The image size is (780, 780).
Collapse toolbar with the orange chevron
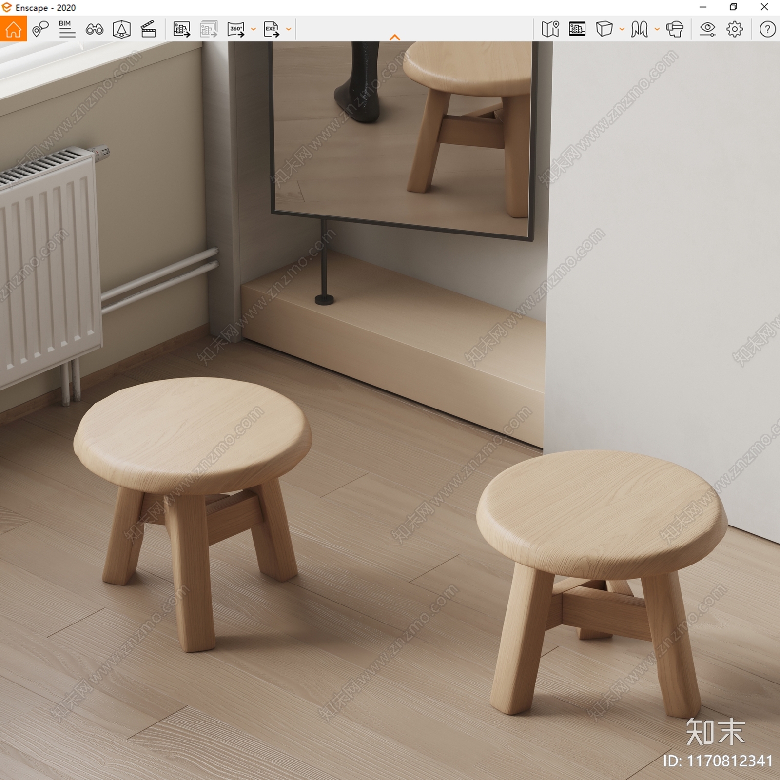(x=395, y=37)
